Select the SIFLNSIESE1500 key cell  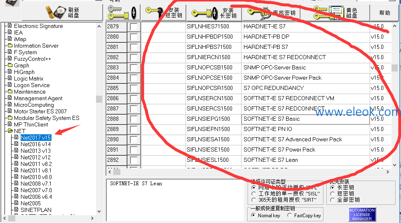(213, 150)
